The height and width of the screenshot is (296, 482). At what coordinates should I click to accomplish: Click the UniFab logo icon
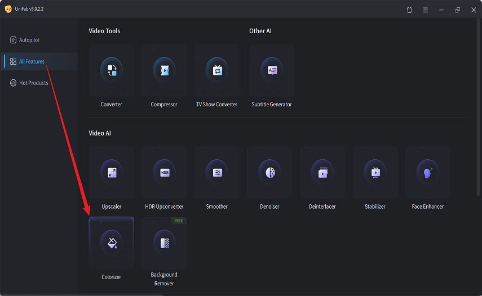8,9
